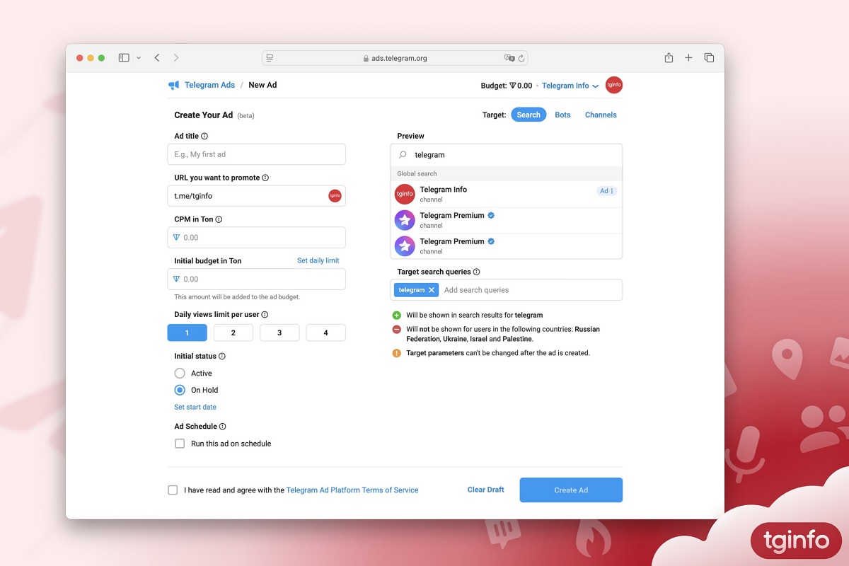Screen dimensions: 849x566
Task: Enable Run this ad on schedule
Action: click(180, 444)
